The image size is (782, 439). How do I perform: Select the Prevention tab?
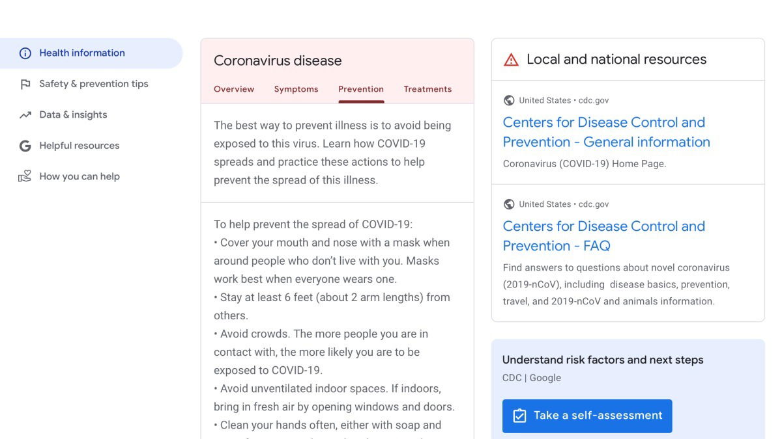tap(361, 89)
